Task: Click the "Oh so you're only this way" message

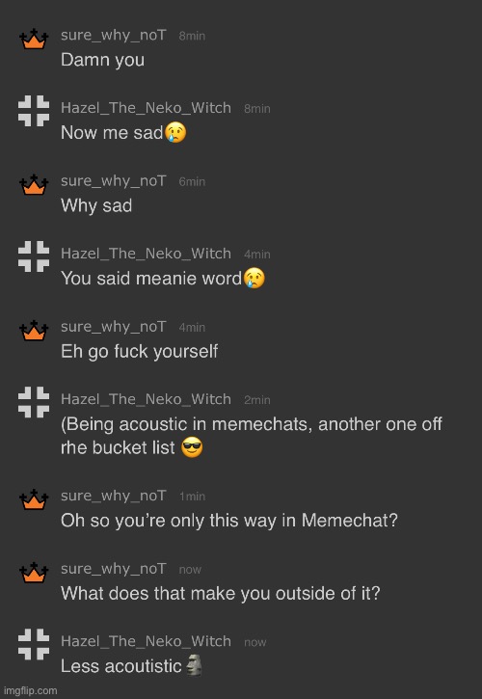Action: (229, 521)
